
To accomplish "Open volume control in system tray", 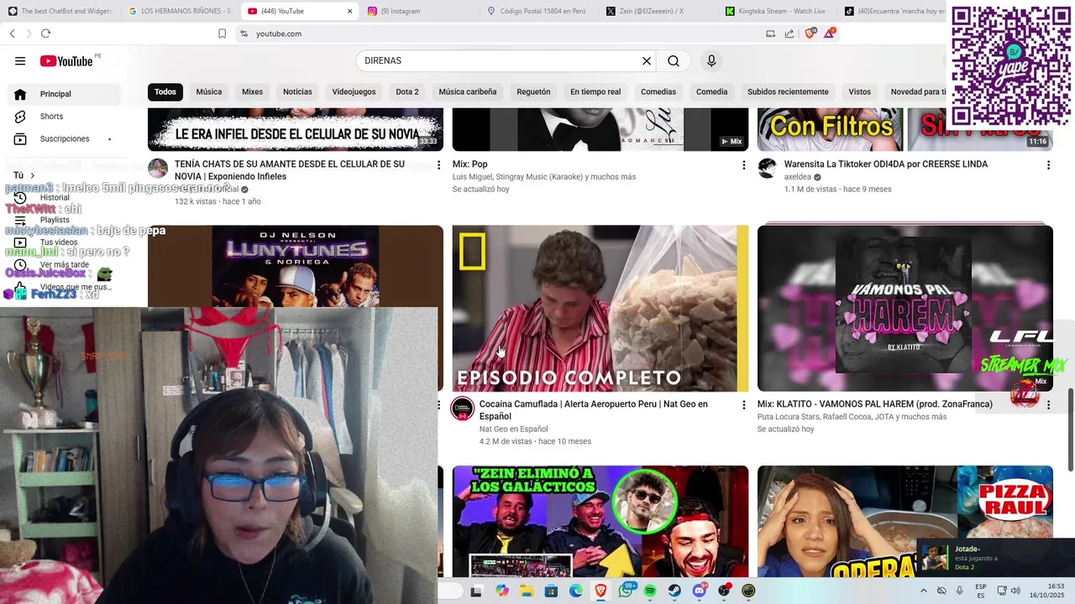I will coord(1015,591).
